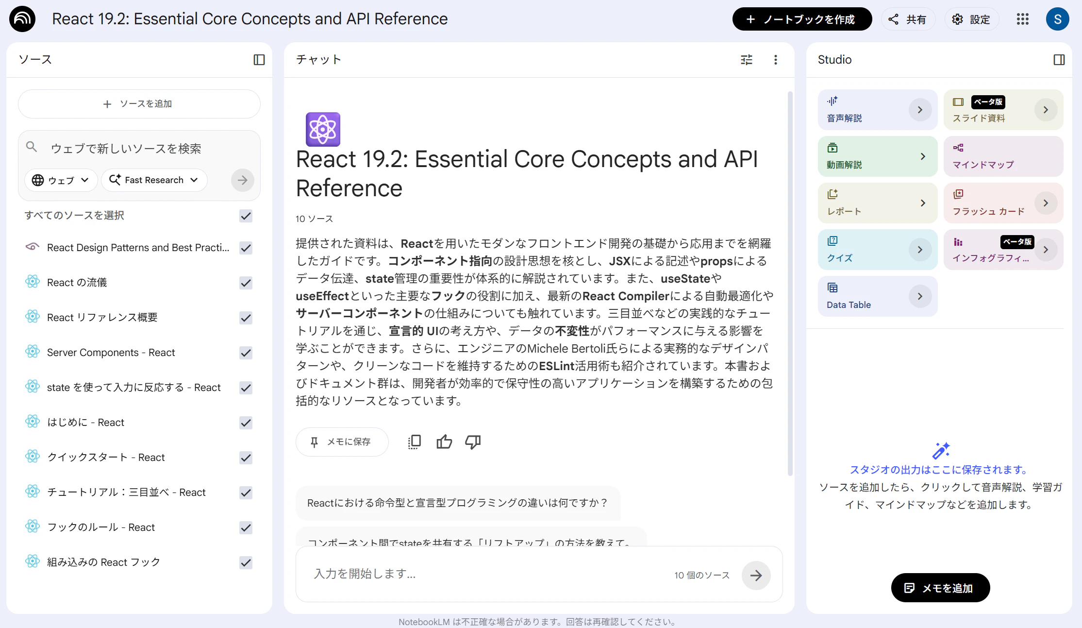This screenshot has height=628, width=1082.
Task: Open chat settings via the tune icon
Action: tap(746, 60)
